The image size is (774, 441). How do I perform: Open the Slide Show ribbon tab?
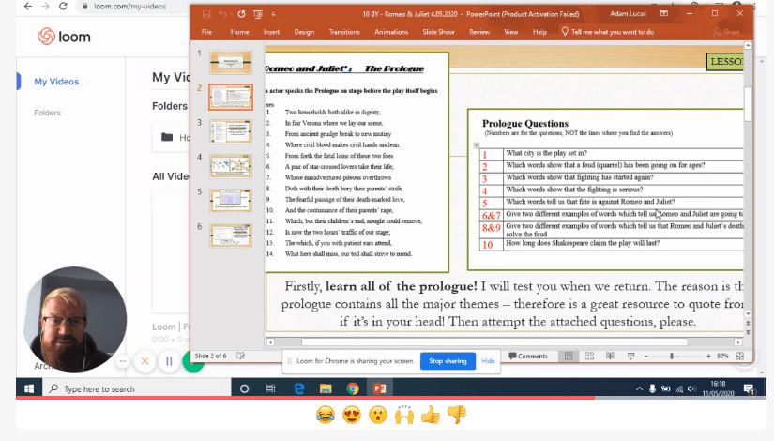[438, 32]
